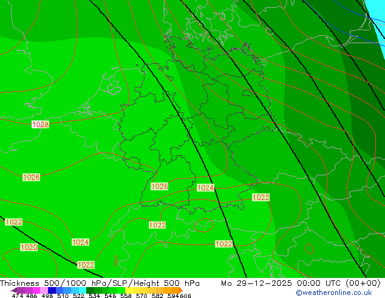The width and height of the screenshot is (385, 298).
Task: Click the date 'Mo 29-12-2025 00:00 UTC (00+00)'
Action: click(301, 283)
